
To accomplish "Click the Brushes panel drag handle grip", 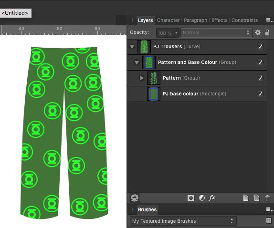I will (x=132, y=209).
